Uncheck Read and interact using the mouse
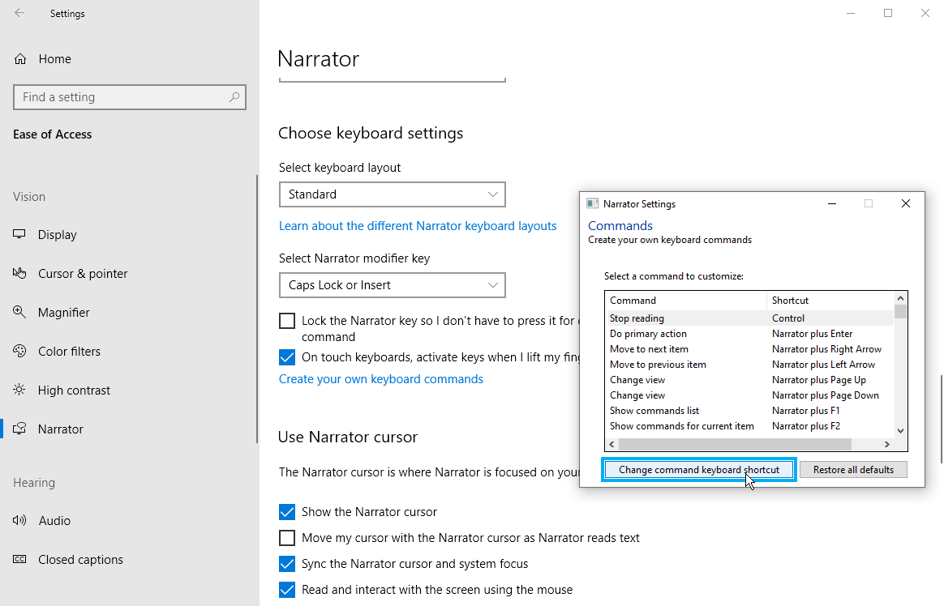Image resolution: width=944 pixels, height=606 pixels. (x=287, y=590)
